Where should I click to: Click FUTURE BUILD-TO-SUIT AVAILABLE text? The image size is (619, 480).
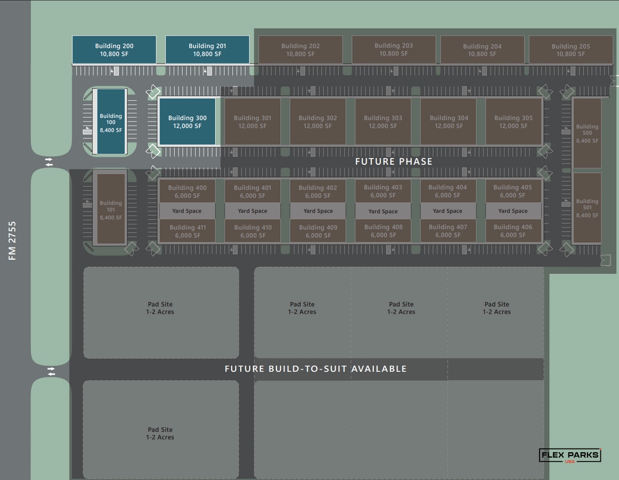coord(316,369)
